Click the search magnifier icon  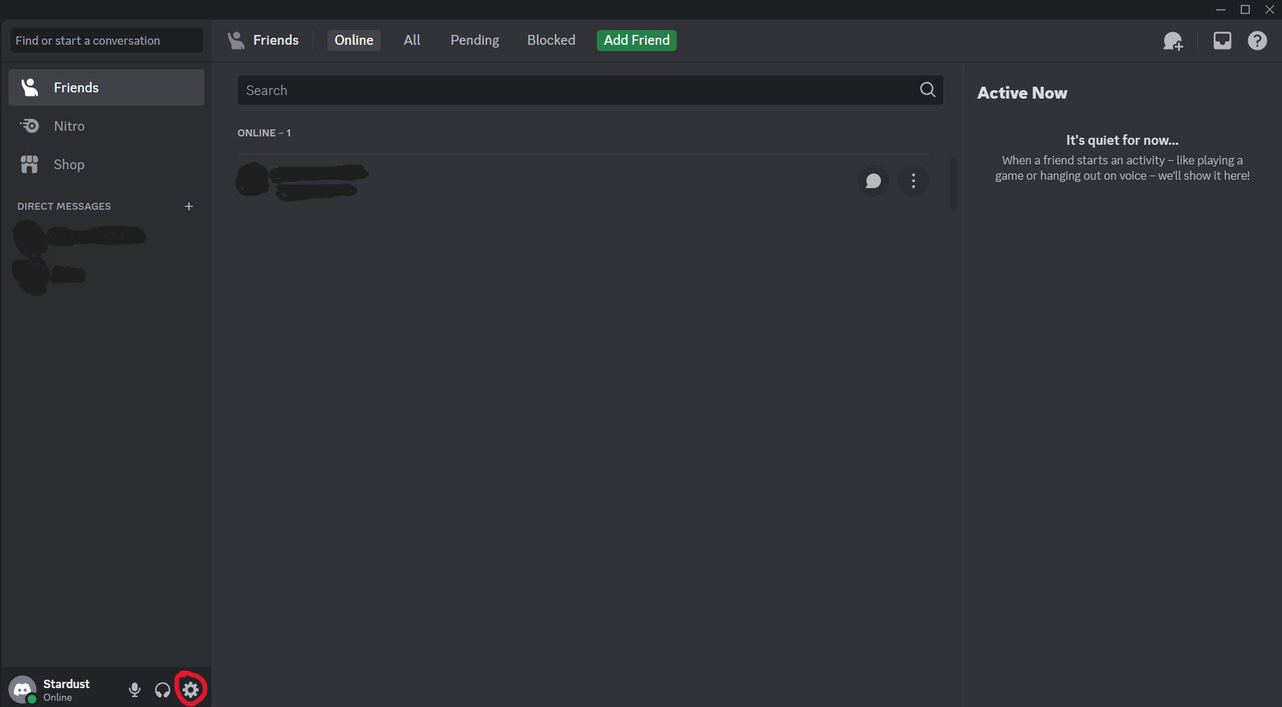pos(927,90)
